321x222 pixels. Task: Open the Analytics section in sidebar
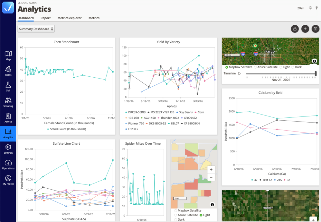(8, 134)
